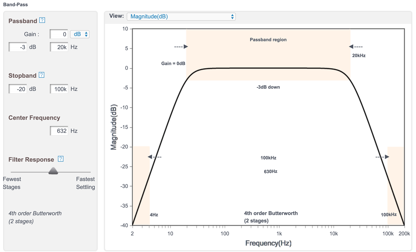
Task: Click the 4Hz chart annotation
Action: 154,215
